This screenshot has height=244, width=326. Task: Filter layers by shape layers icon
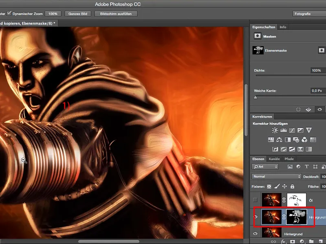pyautogui.click(x=315, y=167)
